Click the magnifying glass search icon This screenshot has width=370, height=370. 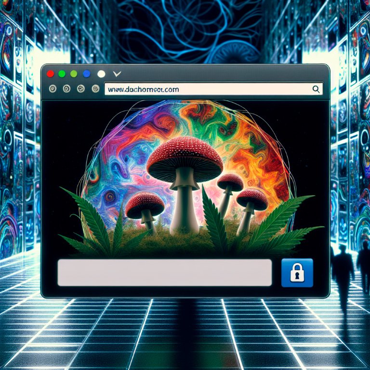click(x=316, y=89)
